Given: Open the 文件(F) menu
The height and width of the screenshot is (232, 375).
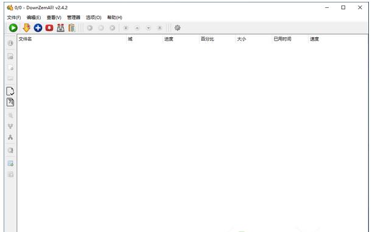Looking at the screenshot, I should pos(14,18).
